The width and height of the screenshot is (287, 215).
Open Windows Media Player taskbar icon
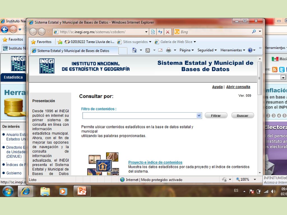[x=63, y=191]
